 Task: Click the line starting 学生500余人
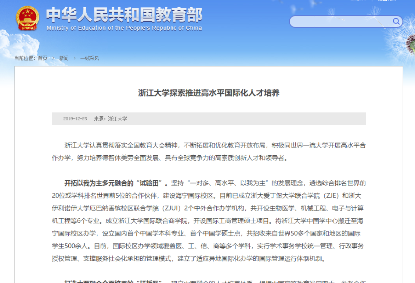coord(208,246)
